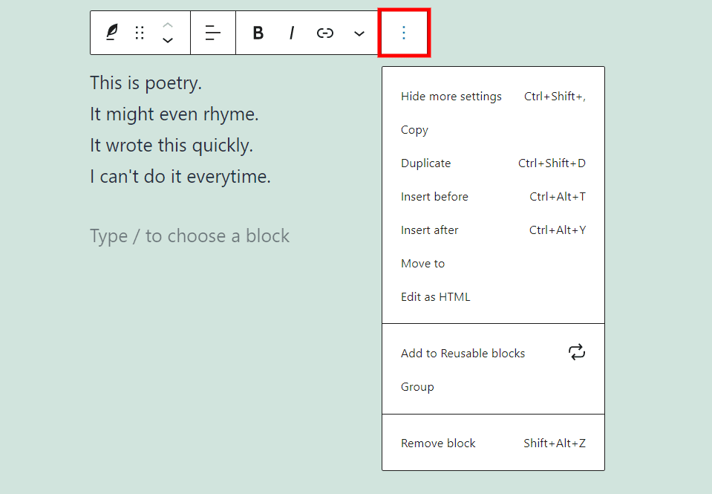Image resolution: width=712 pixels, height=494 pixels.
Task: Move the block up with the chevron
Action: (x=168, y=25)
